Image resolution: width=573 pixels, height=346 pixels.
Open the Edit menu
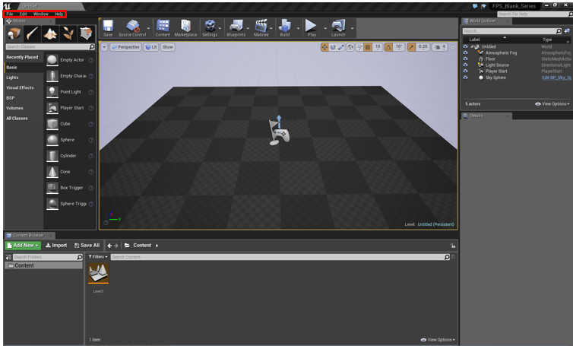click(x=23, y=14)
